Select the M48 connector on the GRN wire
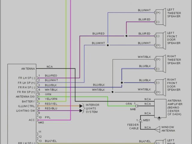Image resolution: width=192 pixels, height=144 pixels. click(137, 106)
